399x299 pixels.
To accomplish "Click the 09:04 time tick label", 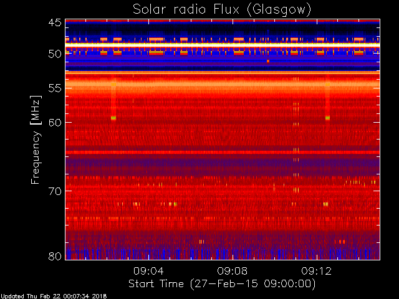I will (x=148, y=271).
